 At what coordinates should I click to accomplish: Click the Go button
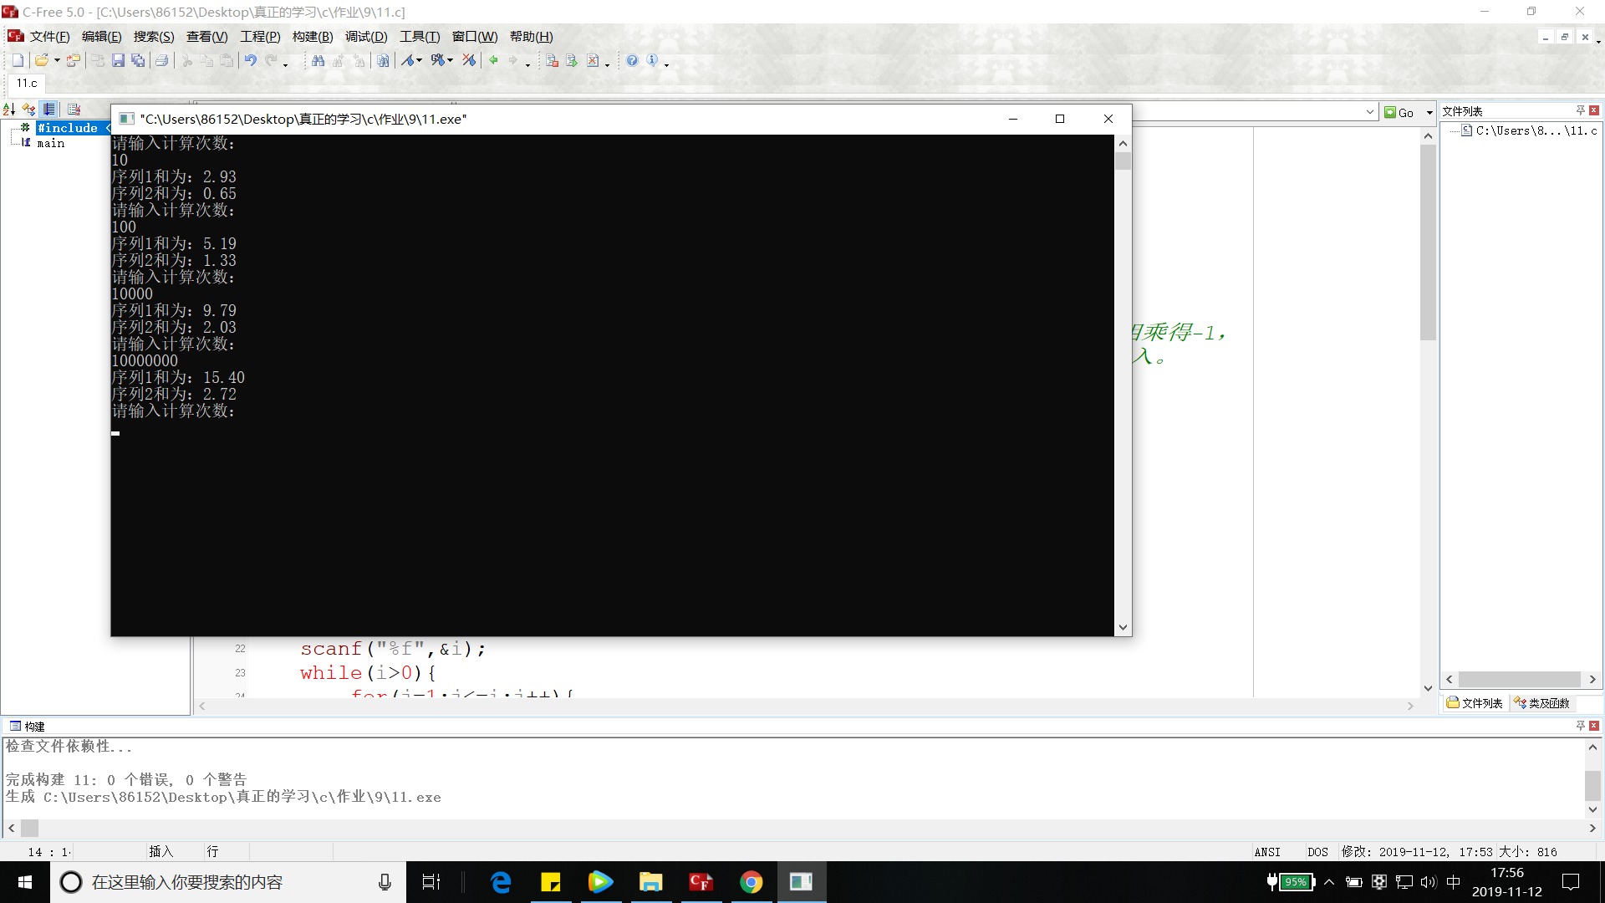tap(1399, 112)
